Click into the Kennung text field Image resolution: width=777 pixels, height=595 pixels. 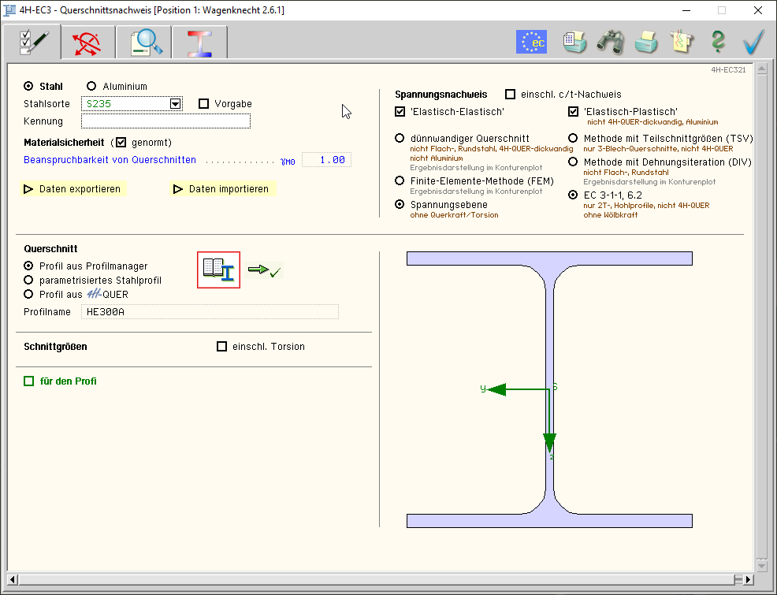(x=165, y=121)
